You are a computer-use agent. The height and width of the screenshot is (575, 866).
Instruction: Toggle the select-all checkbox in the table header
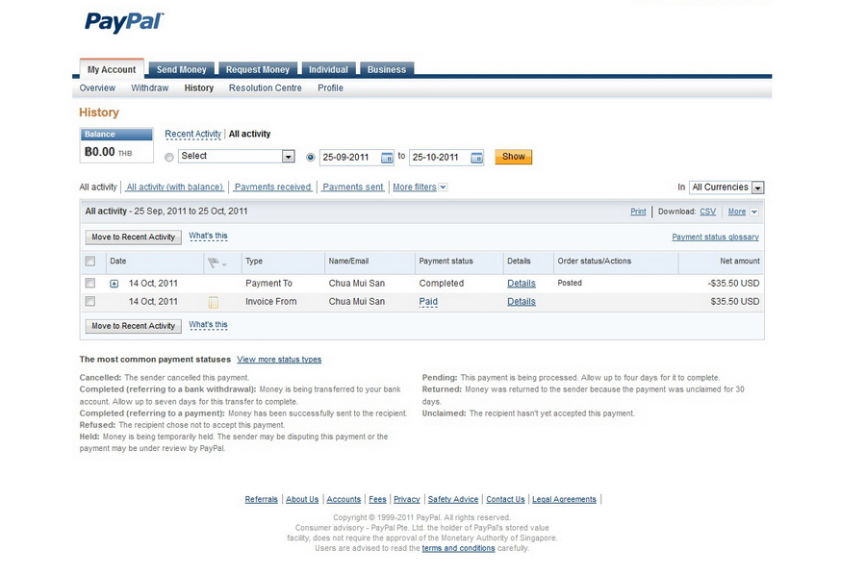coord(90,261)
